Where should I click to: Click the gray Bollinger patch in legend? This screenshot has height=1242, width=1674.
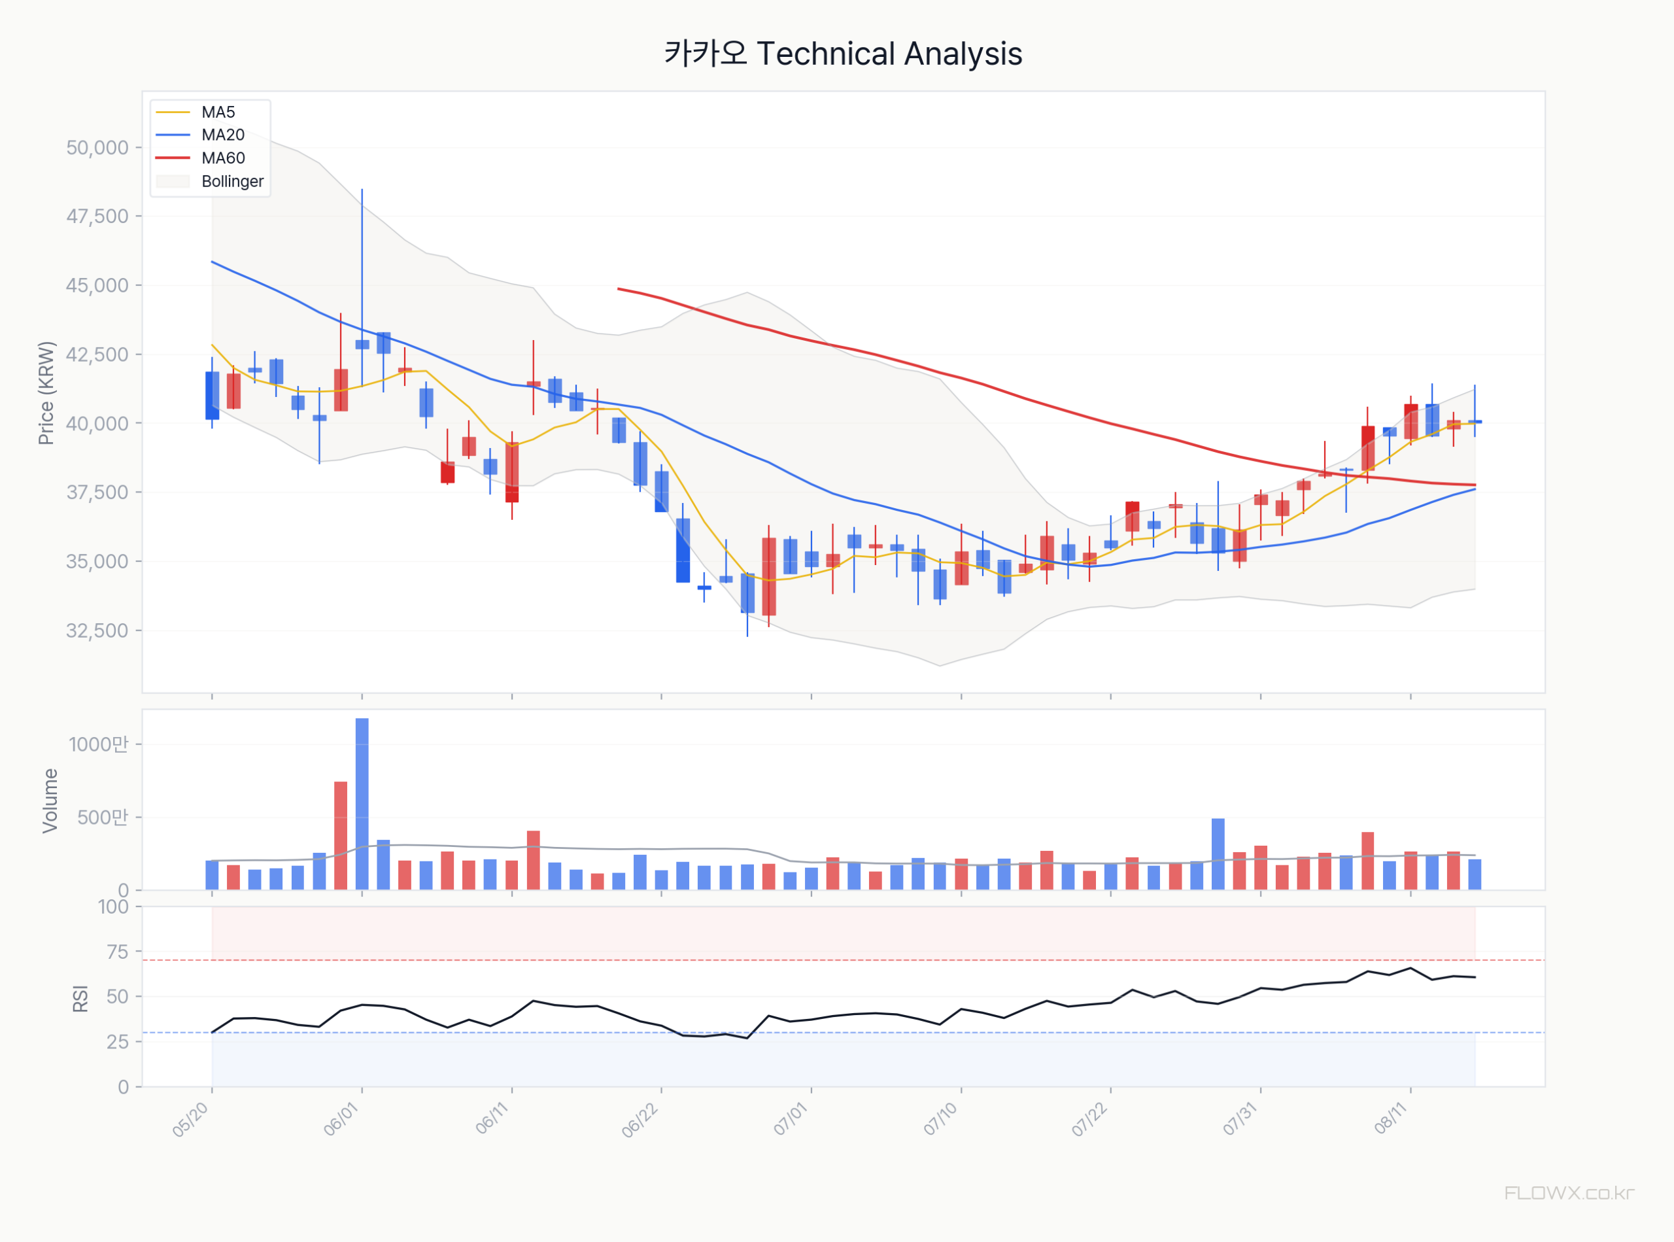(x=172, y=181)
